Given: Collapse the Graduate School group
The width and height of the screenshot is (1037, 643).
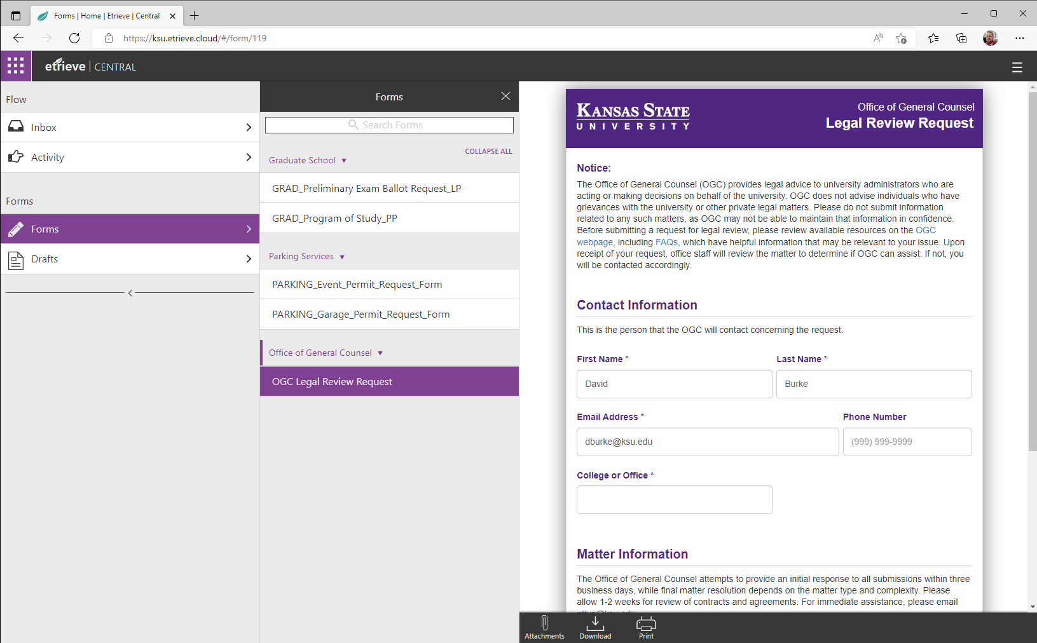Looking at the screenshot, I should [308, 160].
